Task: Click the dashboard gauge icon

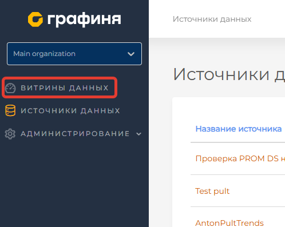Action: tap(10, 88)
